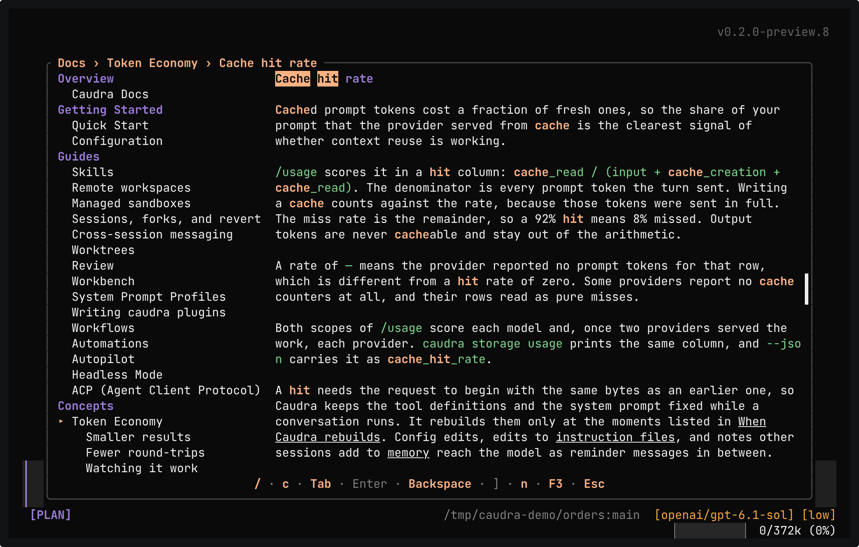Open Writing caudra plugins guide

tap(149, 312)
